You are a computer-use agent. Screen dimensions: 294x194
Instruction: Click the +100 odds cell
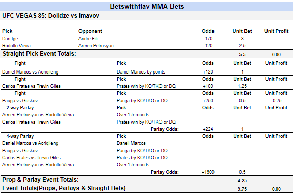coord(208,86)
